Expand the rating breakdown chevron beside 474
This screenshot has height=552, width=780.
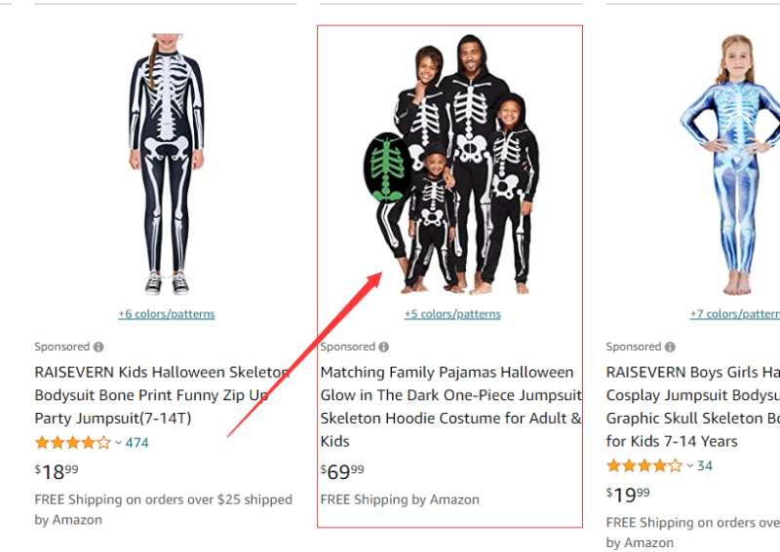tap(119, 443)
